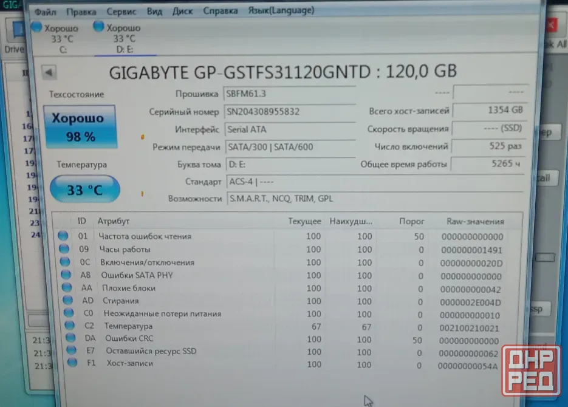Click status icon for AA Плохие блоки
This screenshot has width=568, height=407.
[x=67, y=287]
